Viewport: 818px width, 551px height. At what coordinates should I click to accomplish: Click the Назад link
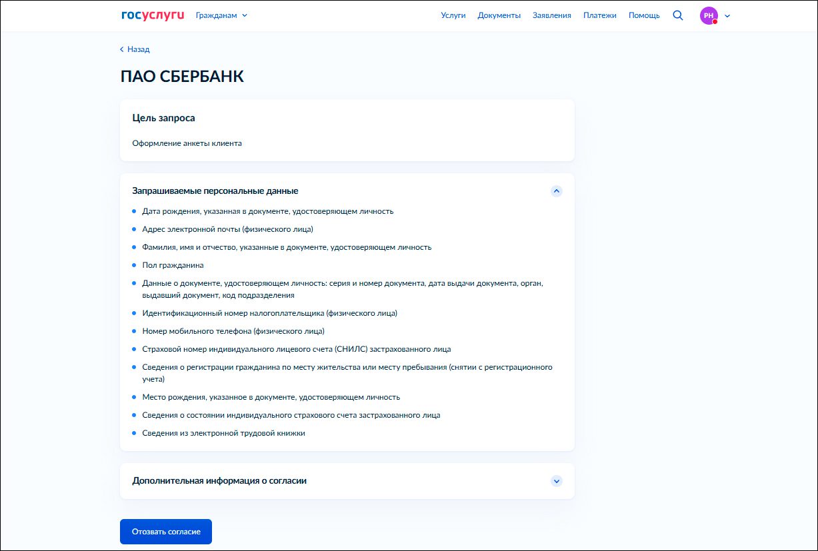point(139,49)
